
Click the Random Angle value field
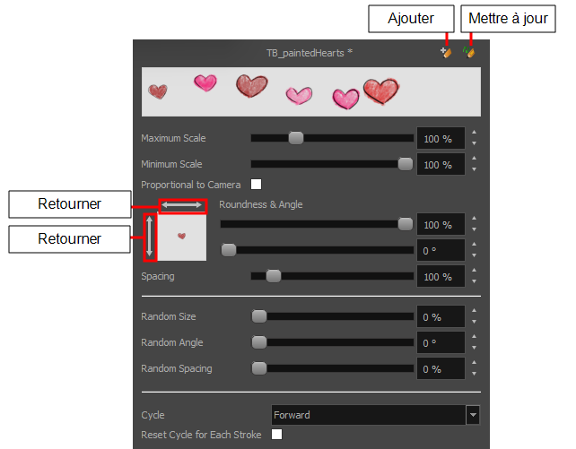click(x=441, y=342)
